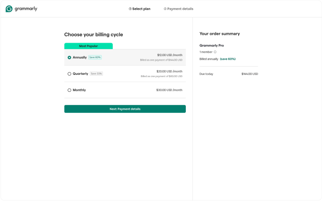Click the $20.00 USD /month price
Screen dimensions: 322x201
click(x=169, y=72)
